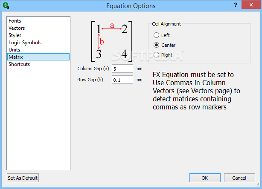Select the Matrix list entry
The width and height of the screenshot is (262, 189).
38,57
